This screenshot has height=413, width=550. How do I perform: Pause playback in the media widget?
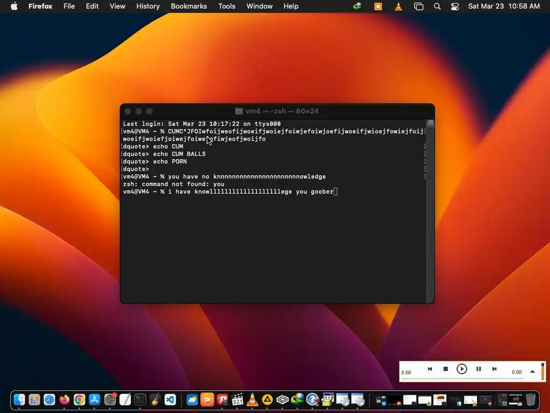(x=479, y=369)
